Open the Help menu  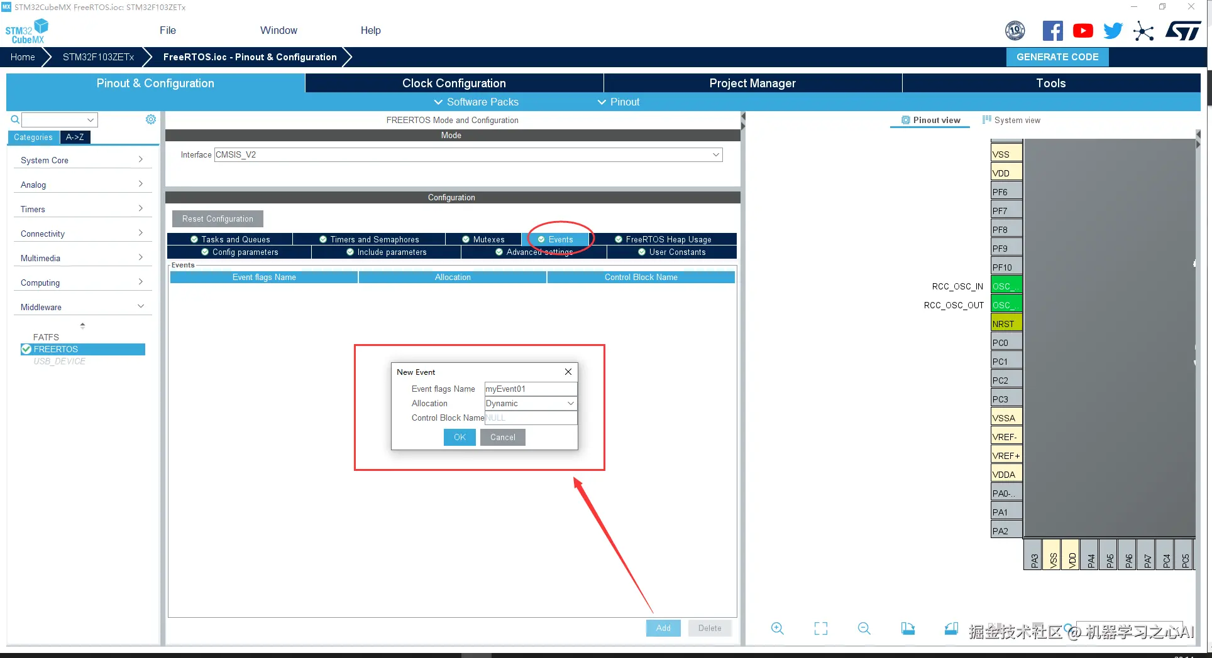[370, 30]
